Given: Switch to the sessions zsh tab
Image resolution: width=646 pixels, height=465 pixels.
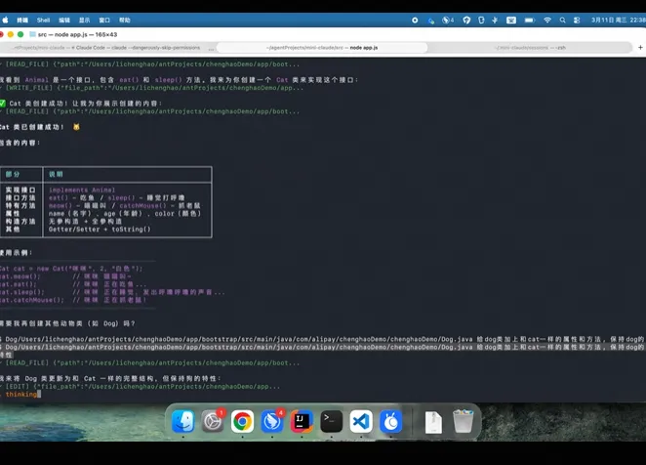Looking at the screenshot, I should [531, 48].
